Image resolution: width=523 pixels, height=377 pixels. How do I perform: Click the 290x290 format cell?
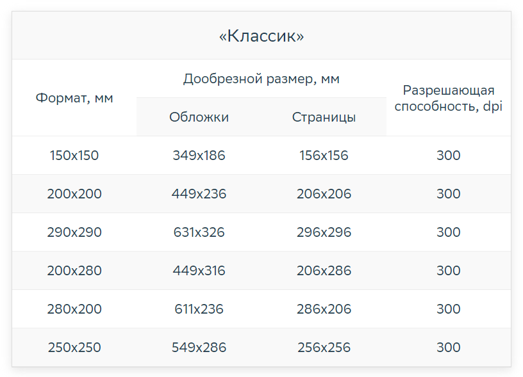point(74,232)
